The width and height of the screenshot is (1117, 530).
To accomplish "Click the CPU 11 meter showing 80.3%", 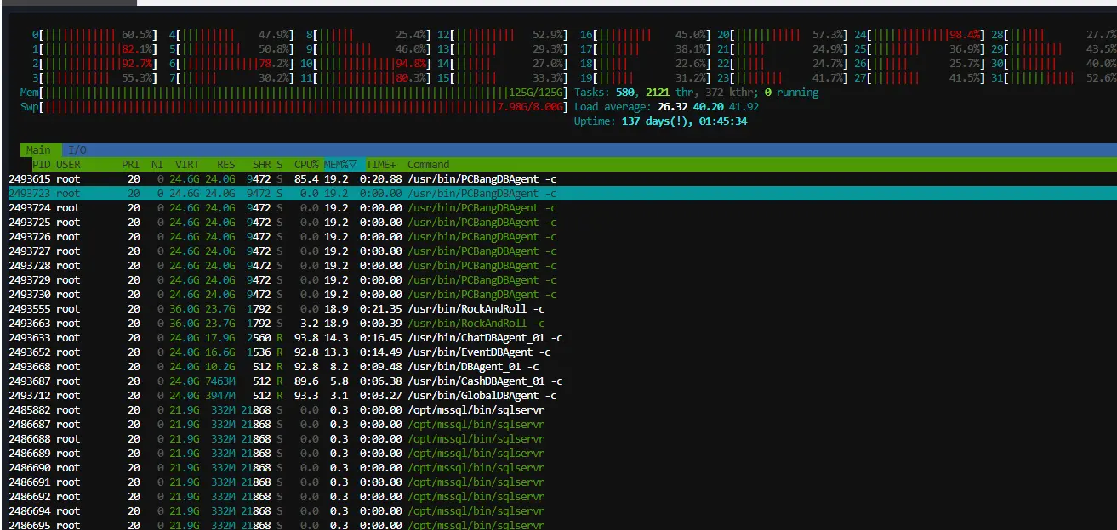I will pos(366,78).
